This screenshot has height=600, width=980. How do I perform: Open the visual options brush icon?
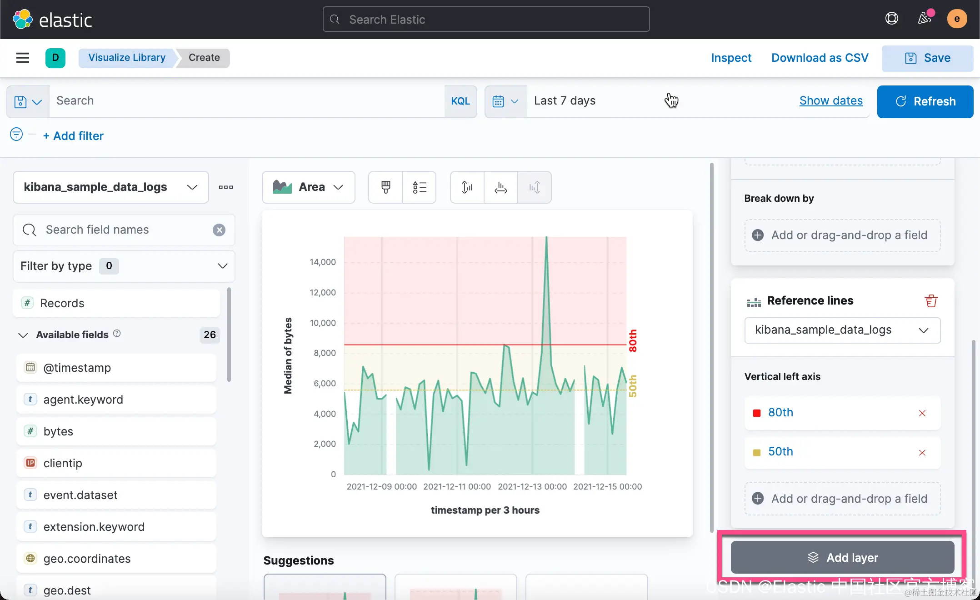pos(385,187)
